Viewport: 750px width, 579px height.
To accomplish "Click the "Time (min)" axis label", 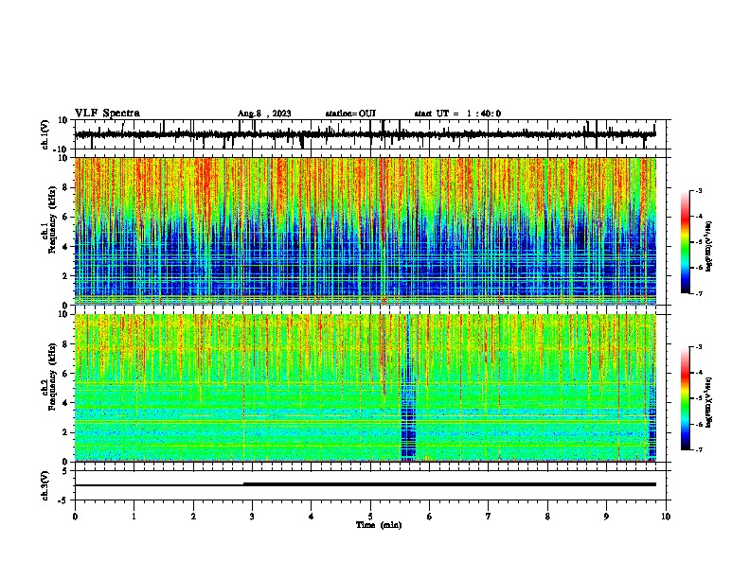I will (379, 525).
